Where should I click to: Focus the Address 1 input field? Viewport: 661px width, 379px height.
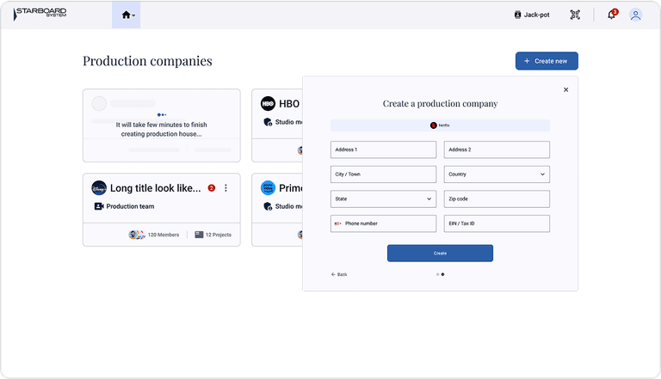[383, 150]
